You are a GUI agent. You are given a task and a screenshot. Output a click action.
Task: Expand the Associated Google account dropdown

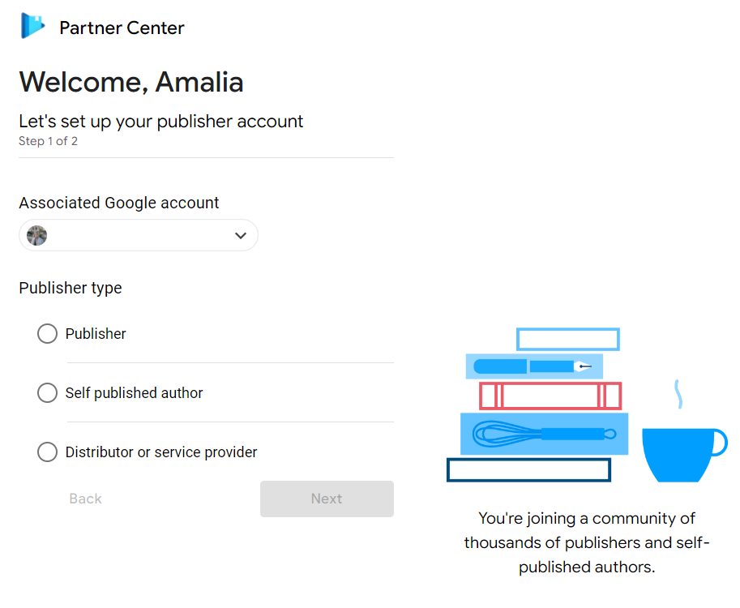coord(138,235)
